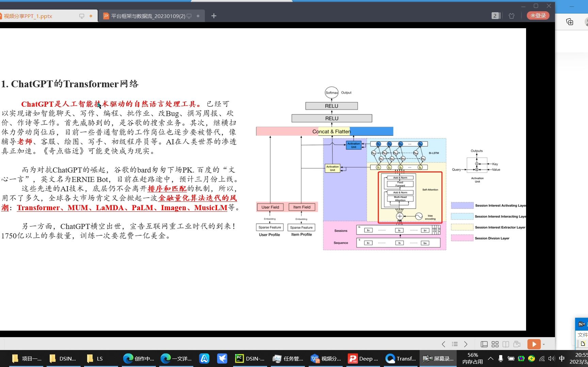Switch to the slide sorter grid view
This screenshot has height=367, width=588.
coord(495,344)
